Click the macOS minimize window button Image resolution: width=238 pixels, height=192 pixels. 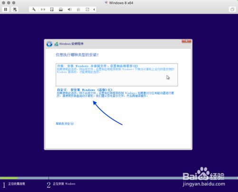point(9,3)
